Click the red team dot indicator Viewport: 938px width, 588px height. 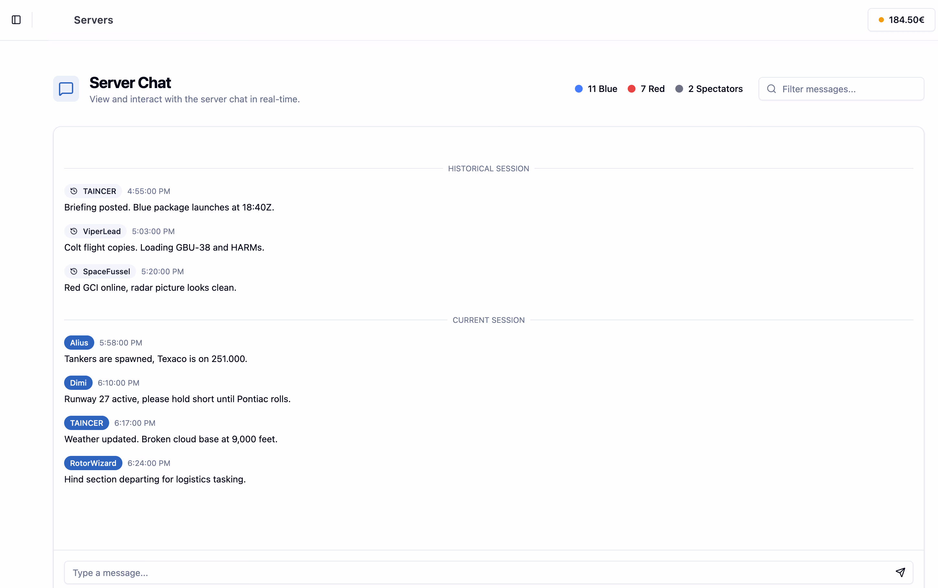pos(632,89)
